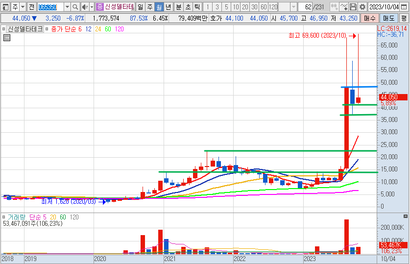Switch to daily chart 일
410x264 pixels.
[141, 7]
